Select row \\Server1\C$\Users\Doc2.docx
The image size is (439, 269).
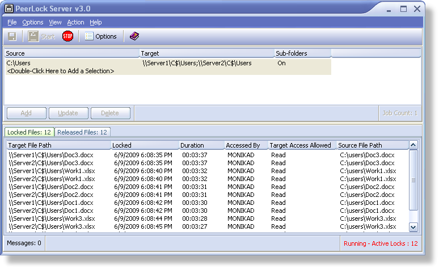(207, 187)
